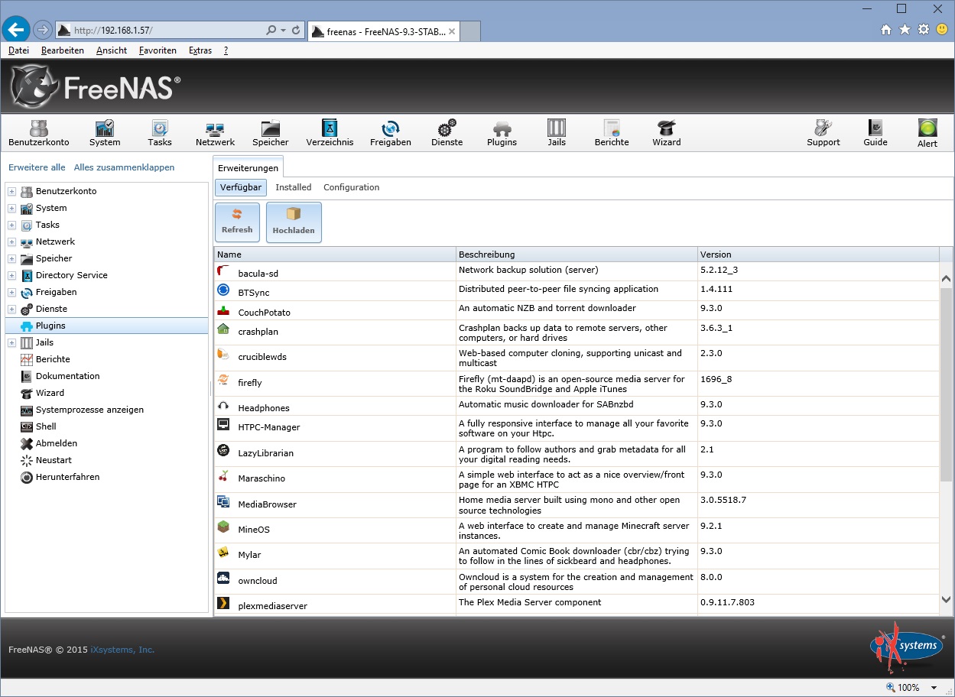955x697 pixels.
Task: Open the iXsystems, Inc. footer link
Action: pos(122,650)
